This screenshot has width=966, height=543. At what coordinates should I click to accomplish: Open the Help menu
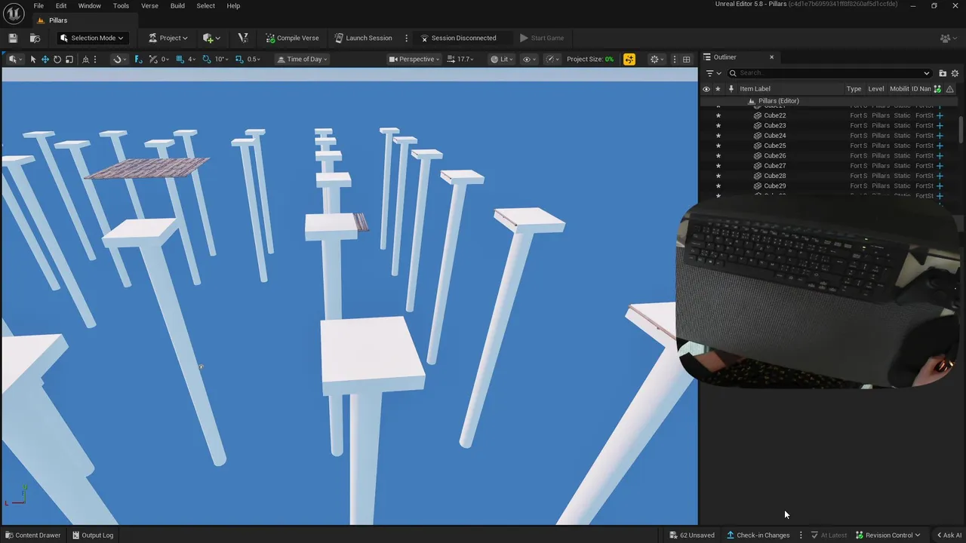[234, 5]
